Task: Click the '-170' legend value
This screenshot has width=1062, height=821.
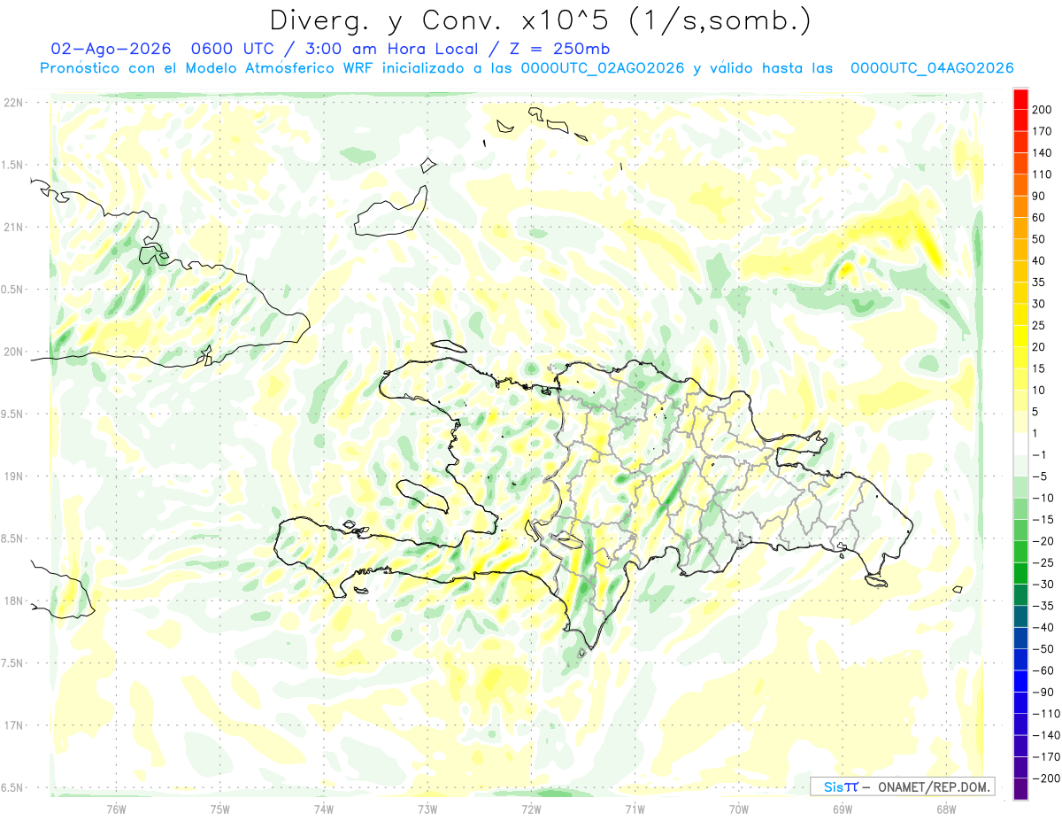Action: coord(1044,757)
